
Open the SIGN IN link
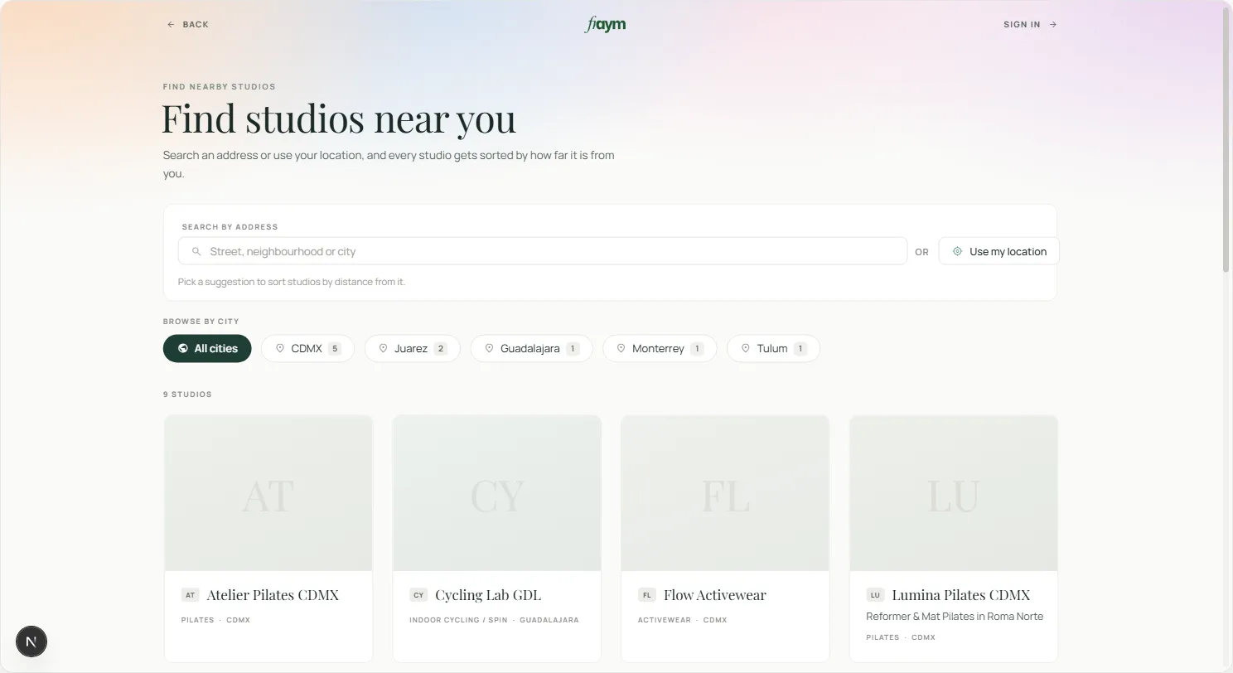click(1030, 25)
